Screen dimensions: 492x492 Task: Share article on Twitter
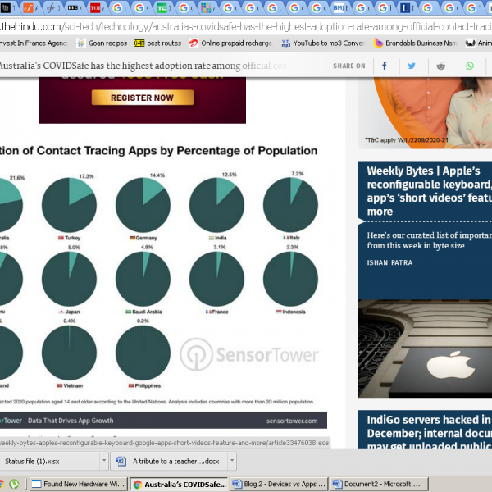(x=412, y=66)
